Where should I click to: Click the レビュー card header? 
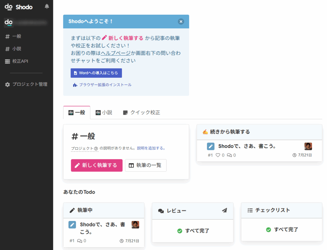[x=193, y=211]
